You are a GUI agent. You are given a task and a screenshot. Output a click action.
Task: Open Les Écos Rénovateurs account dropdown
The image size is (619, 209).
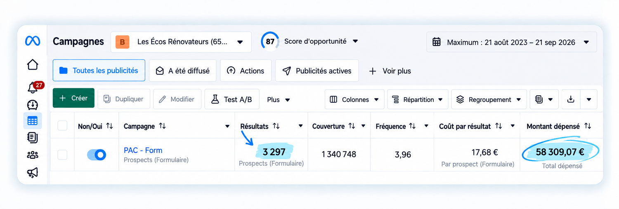click(x=181, y=42)
